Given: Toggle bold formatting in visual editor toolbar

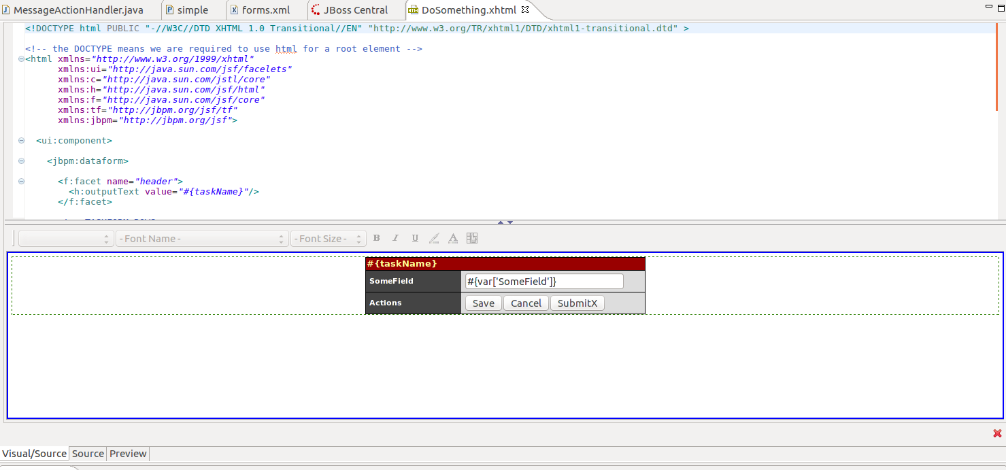Looking at the screenshot, I should (376, 238).
